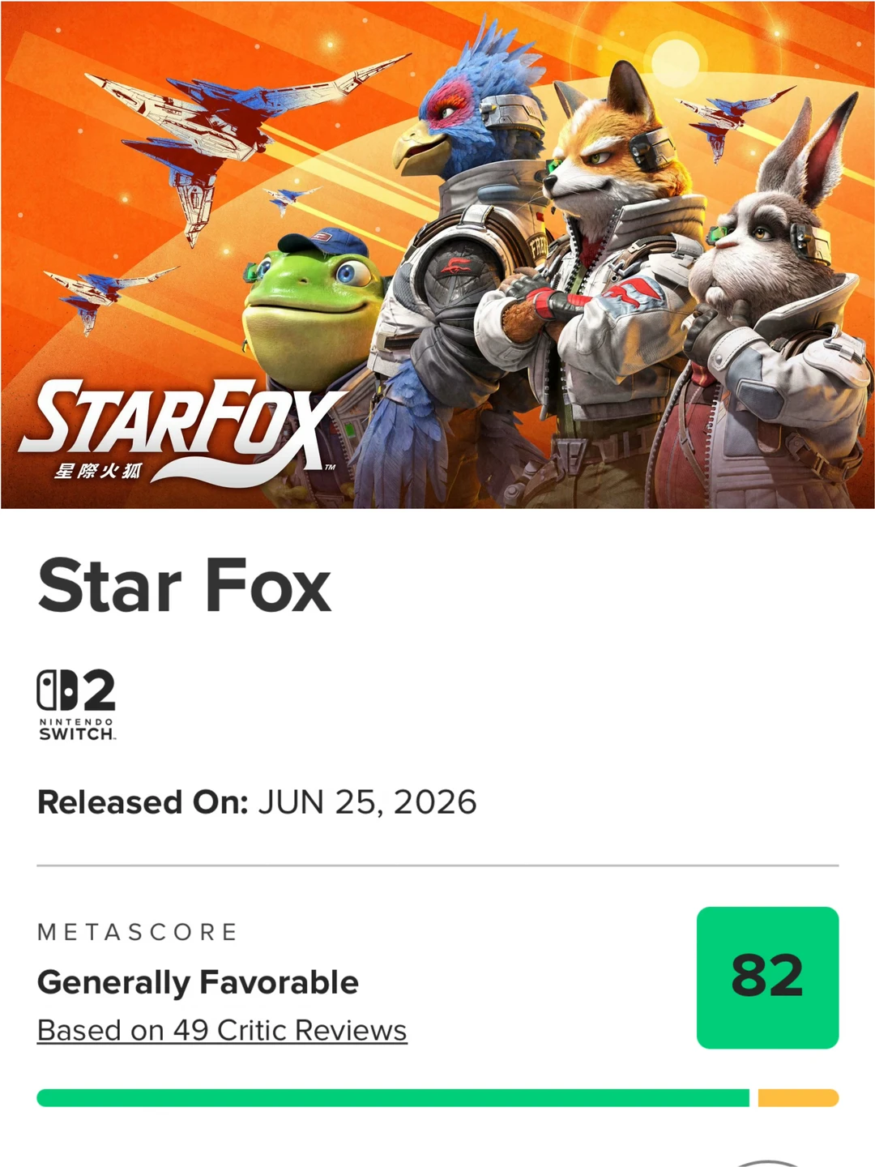The height and width of the screenshot is (1167, 875).
Task: Click the JUN 25, 2026 release date
Action: [x=368, y=802]
